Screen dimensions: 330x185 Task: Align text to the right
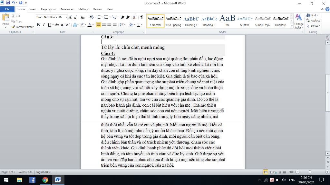tap(109, 25)
